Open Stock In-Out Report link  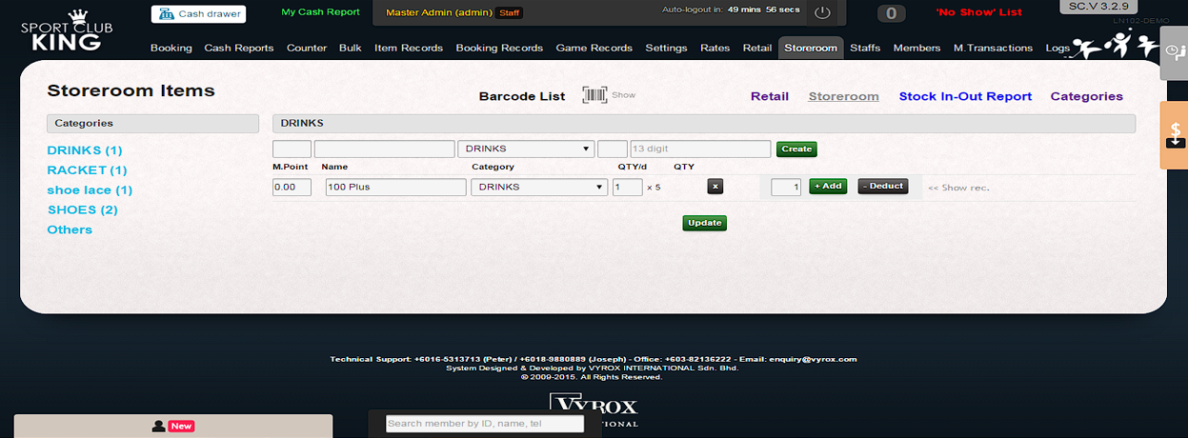(x=965, y=96)
